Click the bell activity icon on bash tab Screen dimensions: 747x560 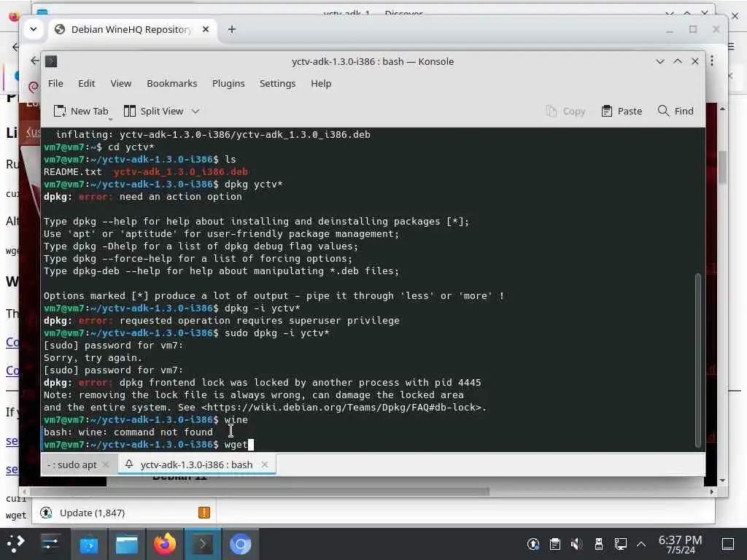pos(129,464)
